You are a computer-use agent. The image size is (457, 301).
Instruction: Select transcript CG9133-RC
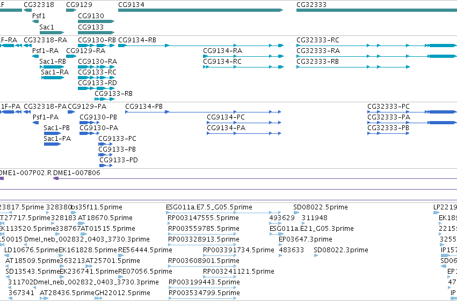coord(96,78)
